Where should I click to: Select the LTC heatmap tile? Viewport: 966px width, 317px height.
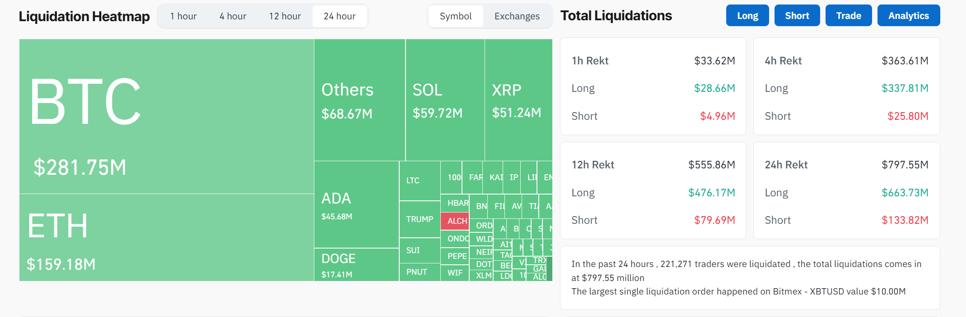420,181
